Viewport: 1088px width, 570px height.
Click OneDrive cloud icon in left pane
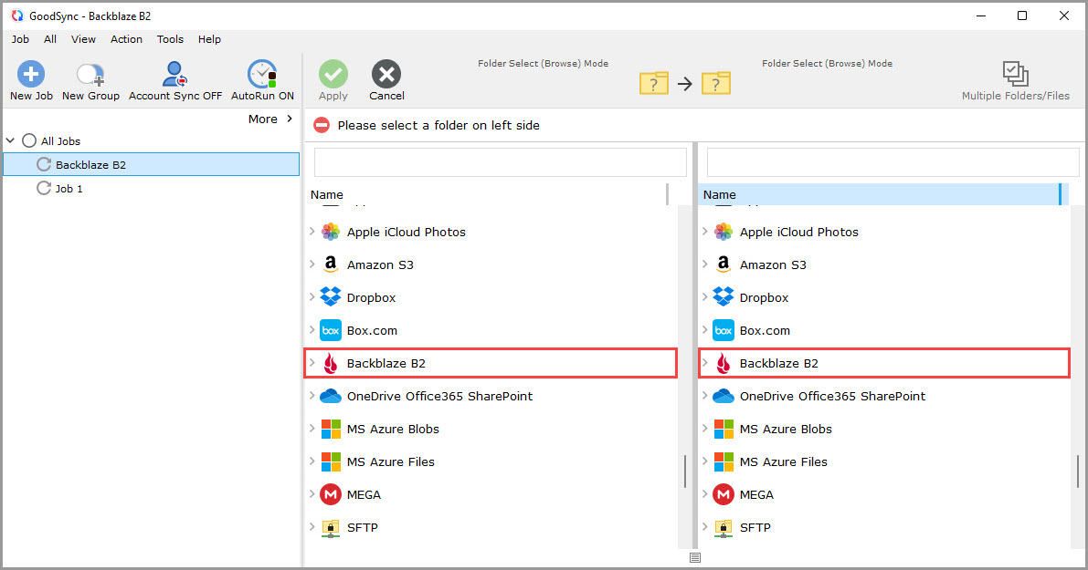[331, 396]
